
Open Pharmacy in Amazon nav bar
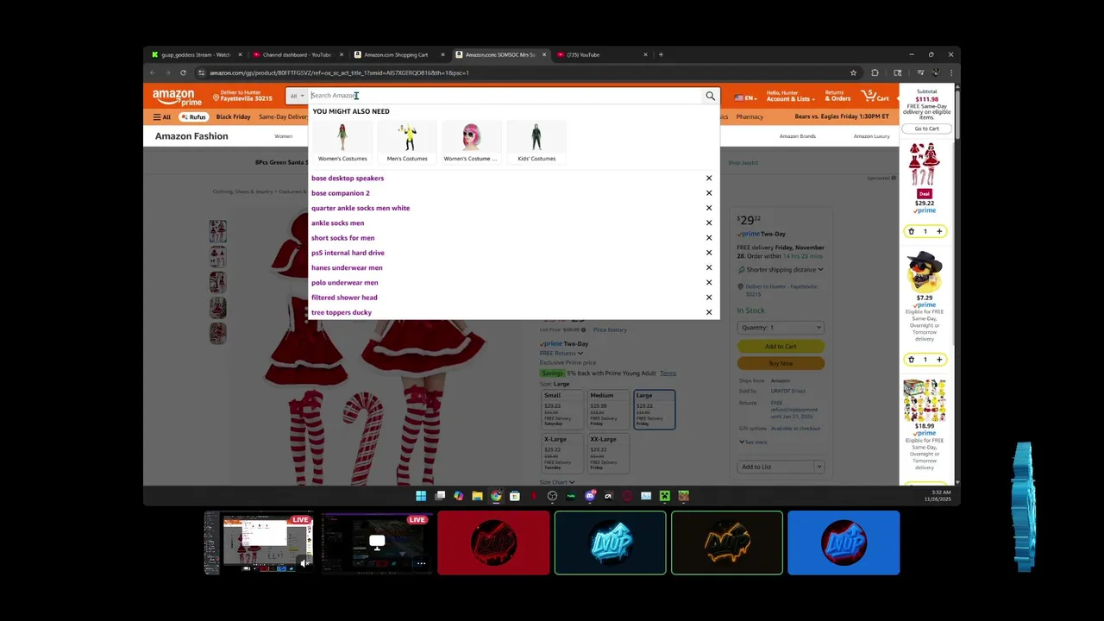point(750,116)
